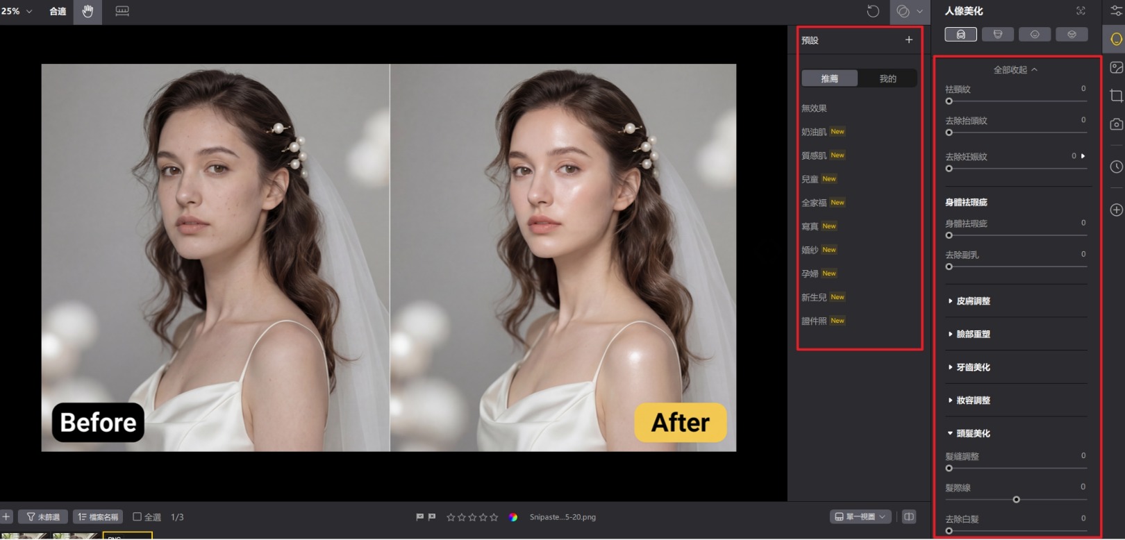This screenshot has width=1125, height=540.
Task: Open the portrait beautify face sidebar icon
Action: (1116, 39)
